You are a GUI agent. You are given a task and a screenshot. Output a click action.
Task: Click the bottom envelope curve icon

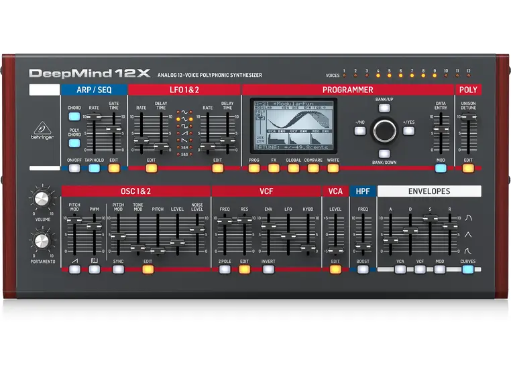468,251
